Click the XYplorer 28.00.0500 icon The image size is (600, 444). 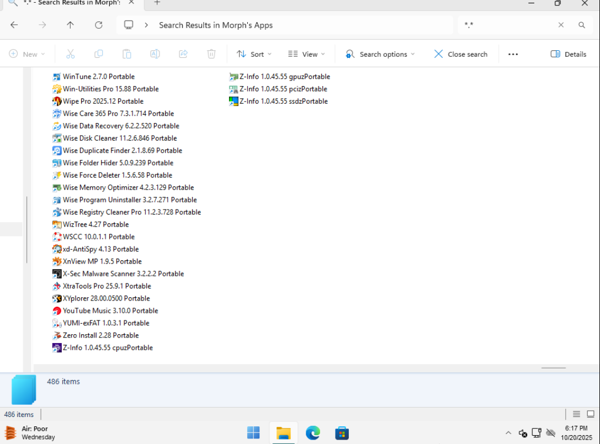click(x=57, y=298)
